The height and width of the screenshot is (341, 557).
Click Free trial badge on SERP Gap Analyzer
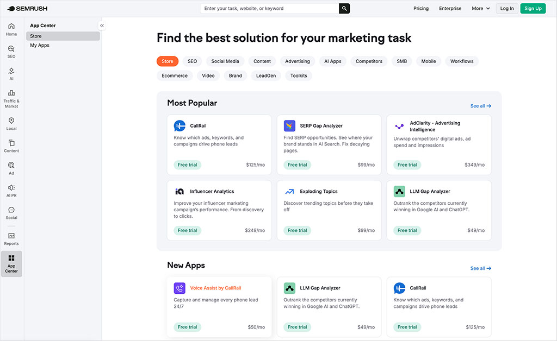pos(298,165)
